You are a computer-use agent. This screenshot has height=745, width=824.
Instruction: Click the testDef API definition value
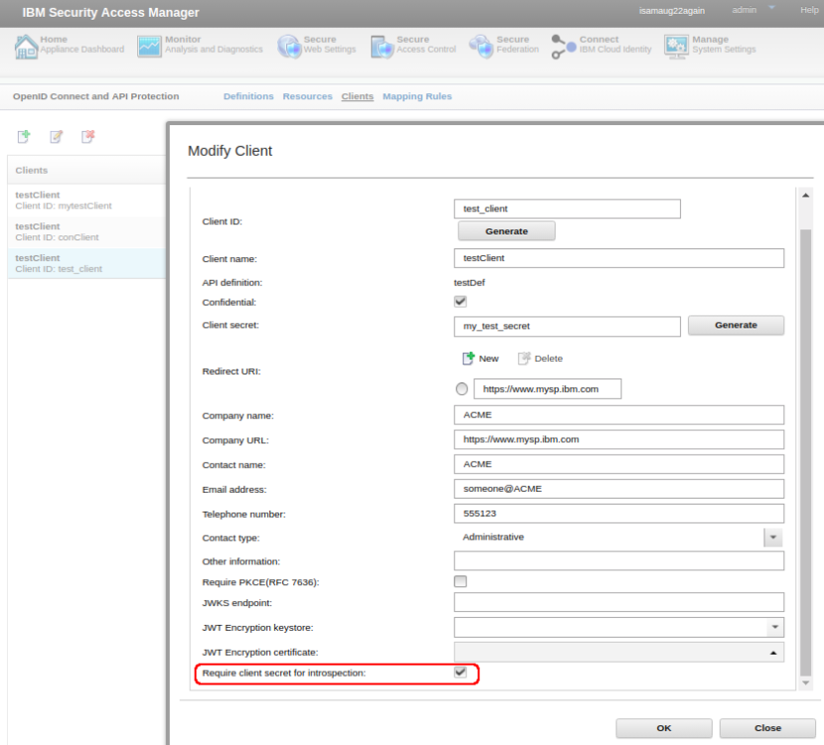469,282
